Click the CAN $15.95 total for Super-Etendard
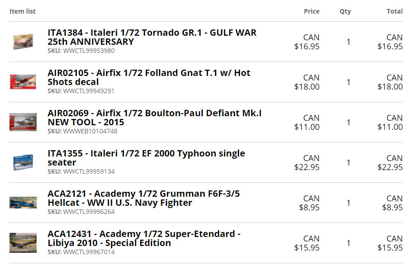 (390, 243)
